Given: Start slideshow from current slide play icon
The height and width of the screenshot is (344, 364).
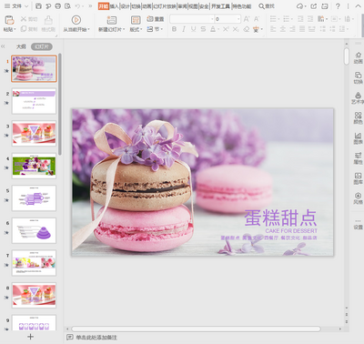Looking at the screenshot, I should tap(76, 20).
